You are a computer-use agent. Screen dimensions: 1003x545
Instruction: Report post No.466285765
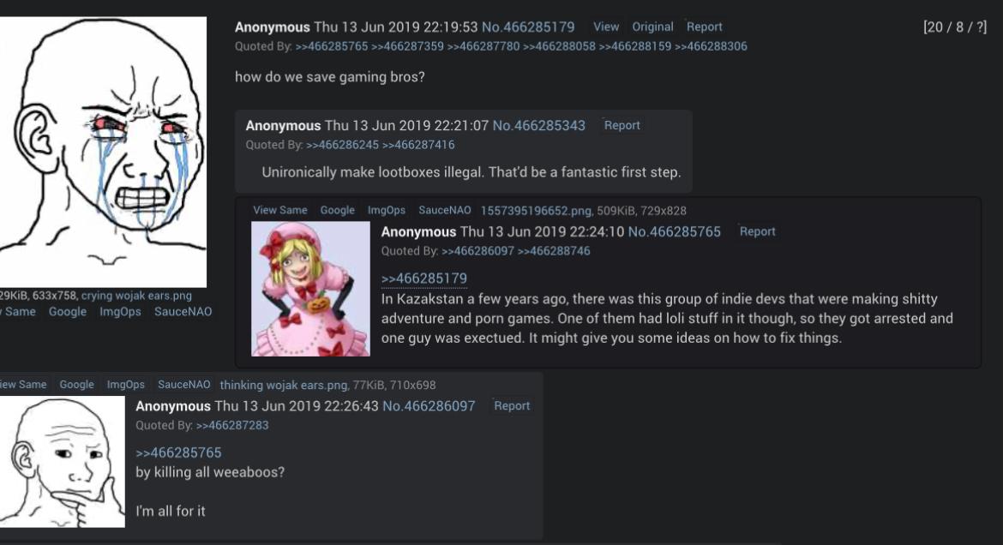pyautogui.click(x=757, y=231)
